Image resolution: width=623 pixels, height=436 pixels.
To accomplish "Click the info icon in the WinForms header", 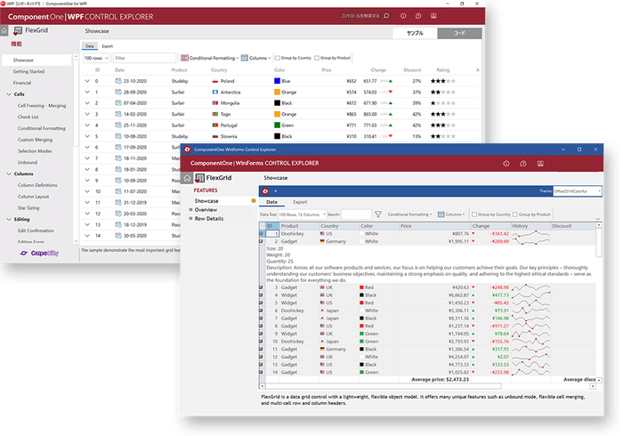I will pyautogui.click(x=506, y=164).
